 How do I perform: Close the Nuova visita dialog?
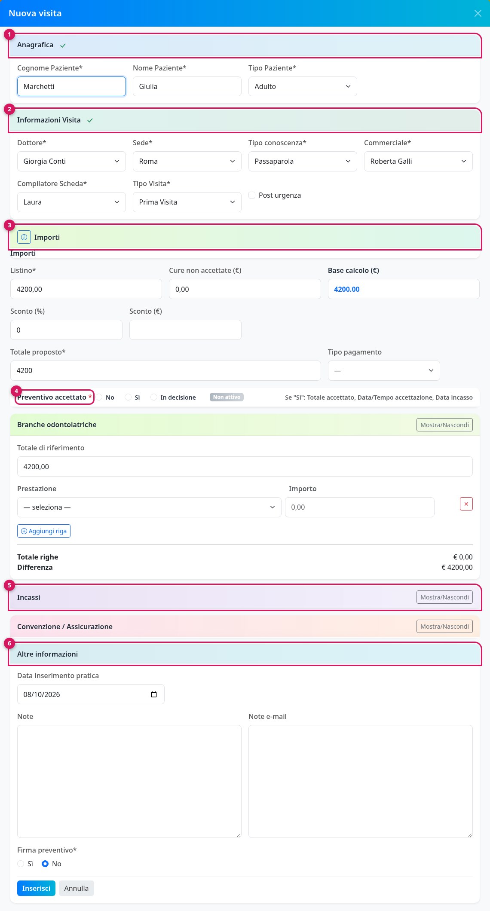tap(478, 13)
